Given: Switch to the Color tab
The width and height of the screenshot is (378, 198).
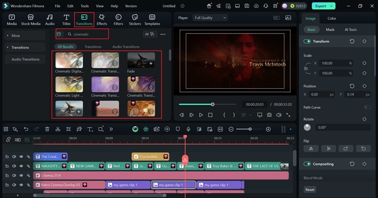Looking at the screenshot, I should pos(332,18).
